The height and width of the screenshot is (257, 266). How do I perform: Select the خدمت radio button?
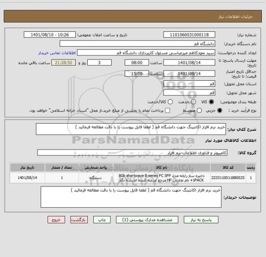pos(193,102)
